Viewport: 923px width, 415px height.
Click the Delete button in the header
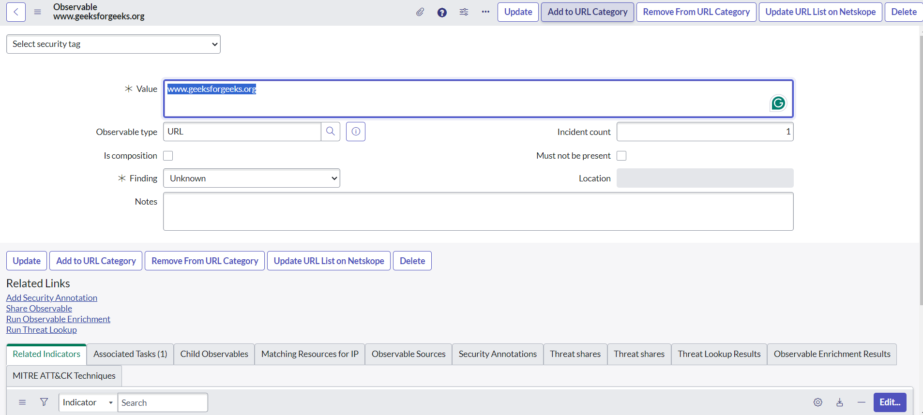(904, 12)
